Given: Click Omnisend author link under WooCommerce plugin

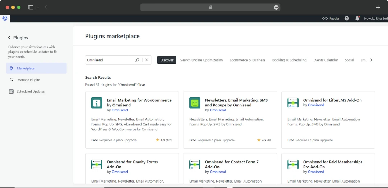Looking at the screenshot, I should point(120,110).
